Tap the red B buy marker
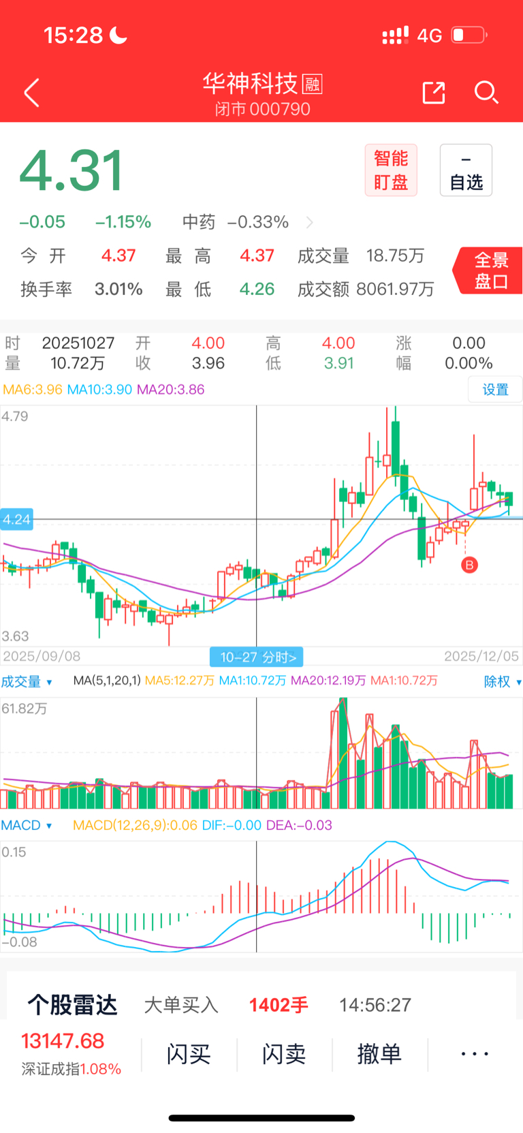 click(469, 565)
